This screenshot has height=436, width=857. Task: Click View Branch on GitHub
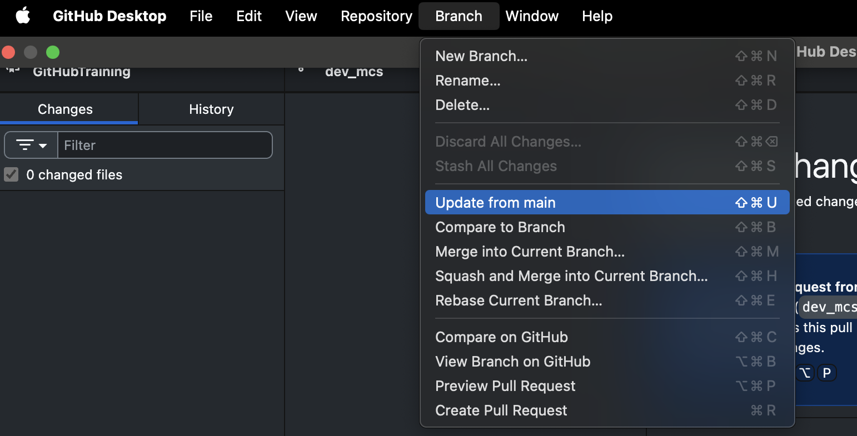(512, 362)
